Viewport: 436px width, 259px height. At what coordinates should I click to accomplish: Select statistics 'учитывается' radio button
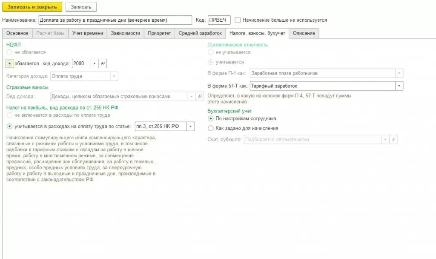(210, 62)
